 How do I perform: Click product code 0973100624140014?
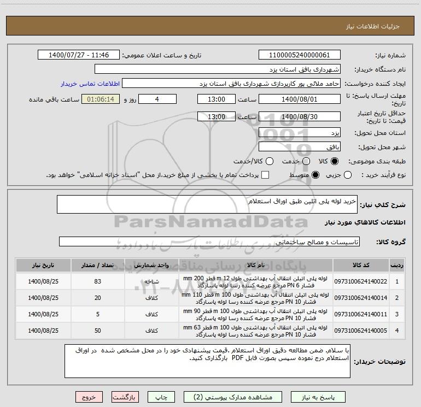361,298
